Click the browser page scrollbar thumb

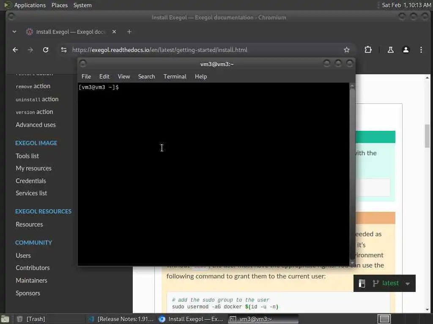427,136
